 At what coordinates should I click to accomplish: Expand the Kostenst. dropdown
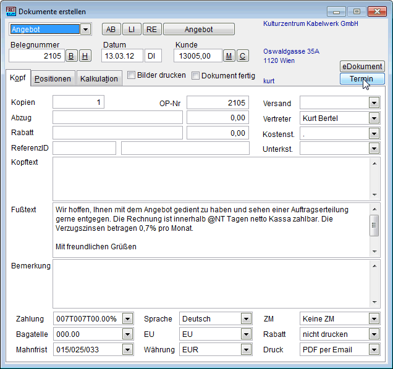point(374,134)
